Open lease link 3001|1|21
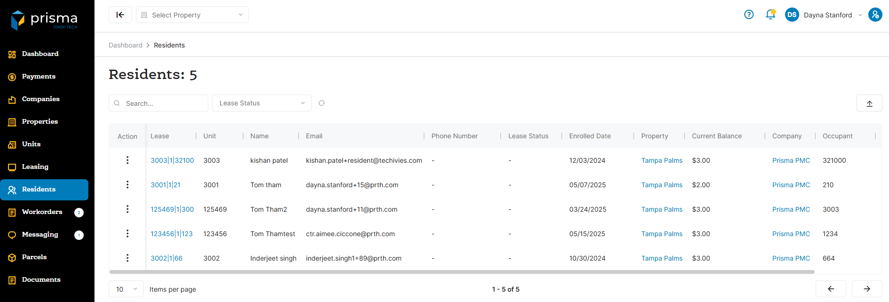This screenshot has width=889, height=302. [165, 185]
